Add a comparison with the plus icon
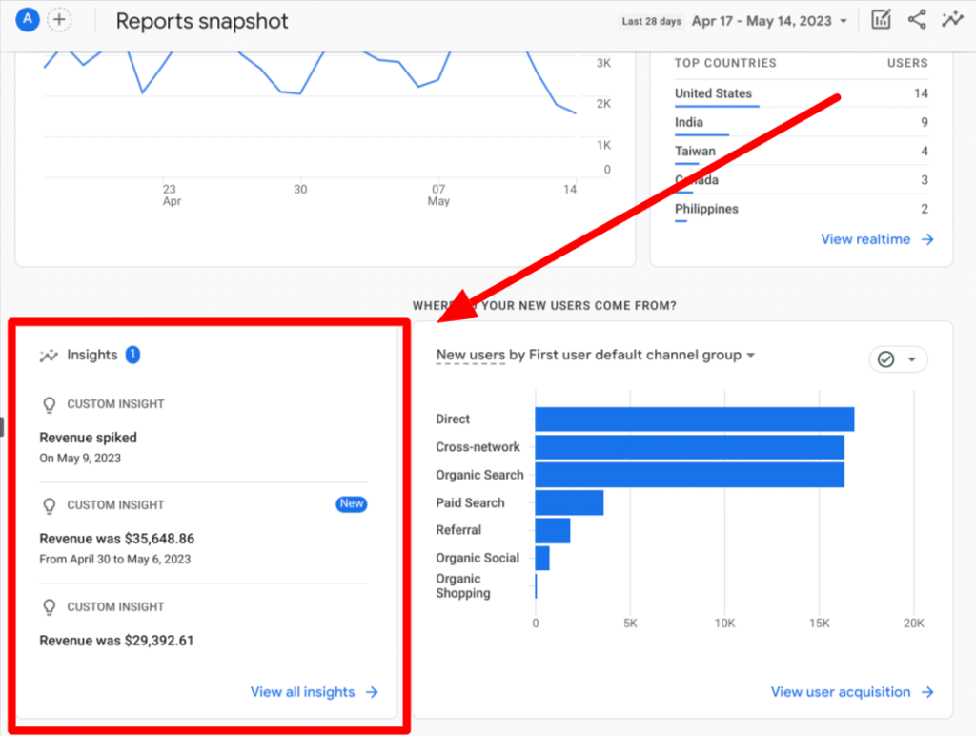The image size is (976, 736). (x=59, y=19)
